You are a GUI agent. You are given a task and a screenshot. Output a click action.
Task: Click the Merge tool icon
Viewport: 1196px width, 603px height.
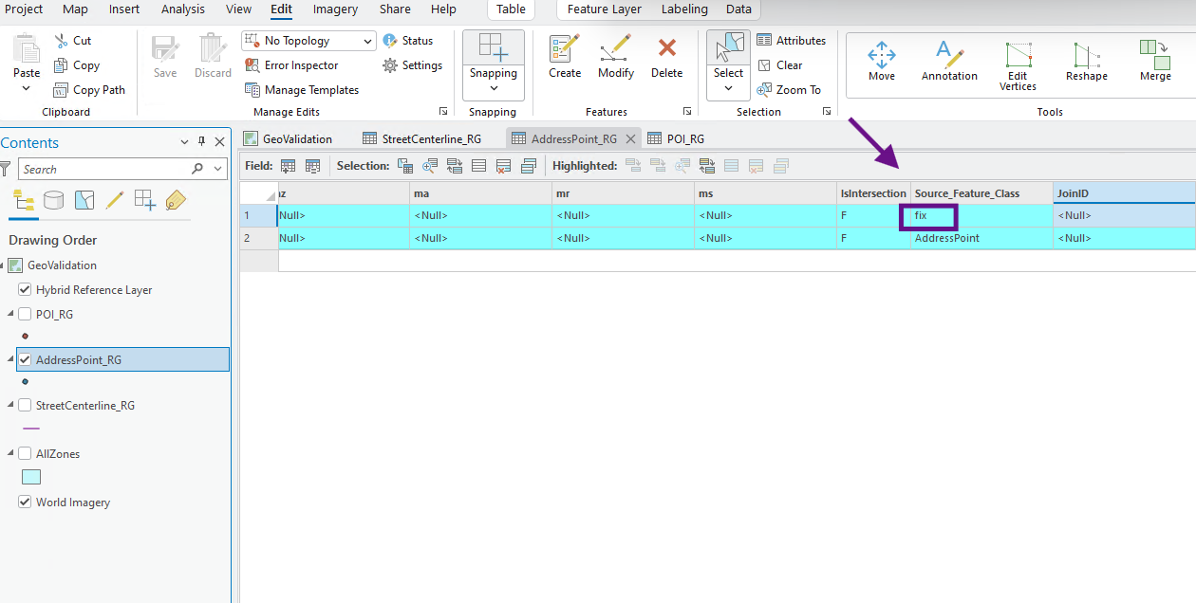click(1155, 53)
